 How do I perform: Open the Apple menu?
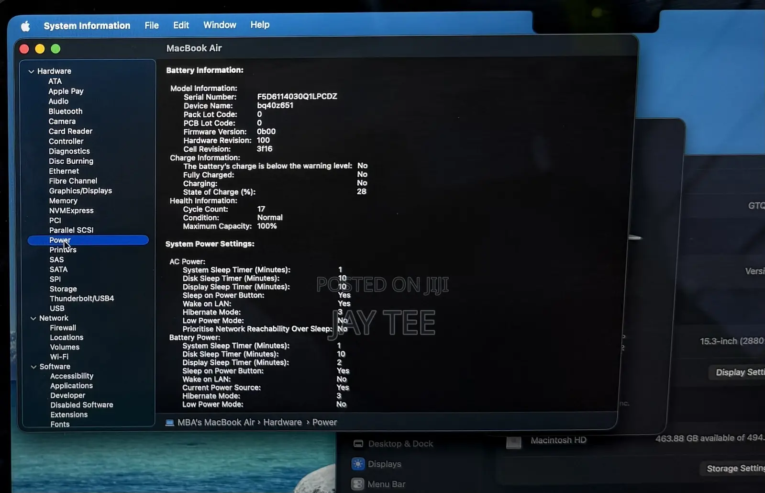(x=25, y=26)
